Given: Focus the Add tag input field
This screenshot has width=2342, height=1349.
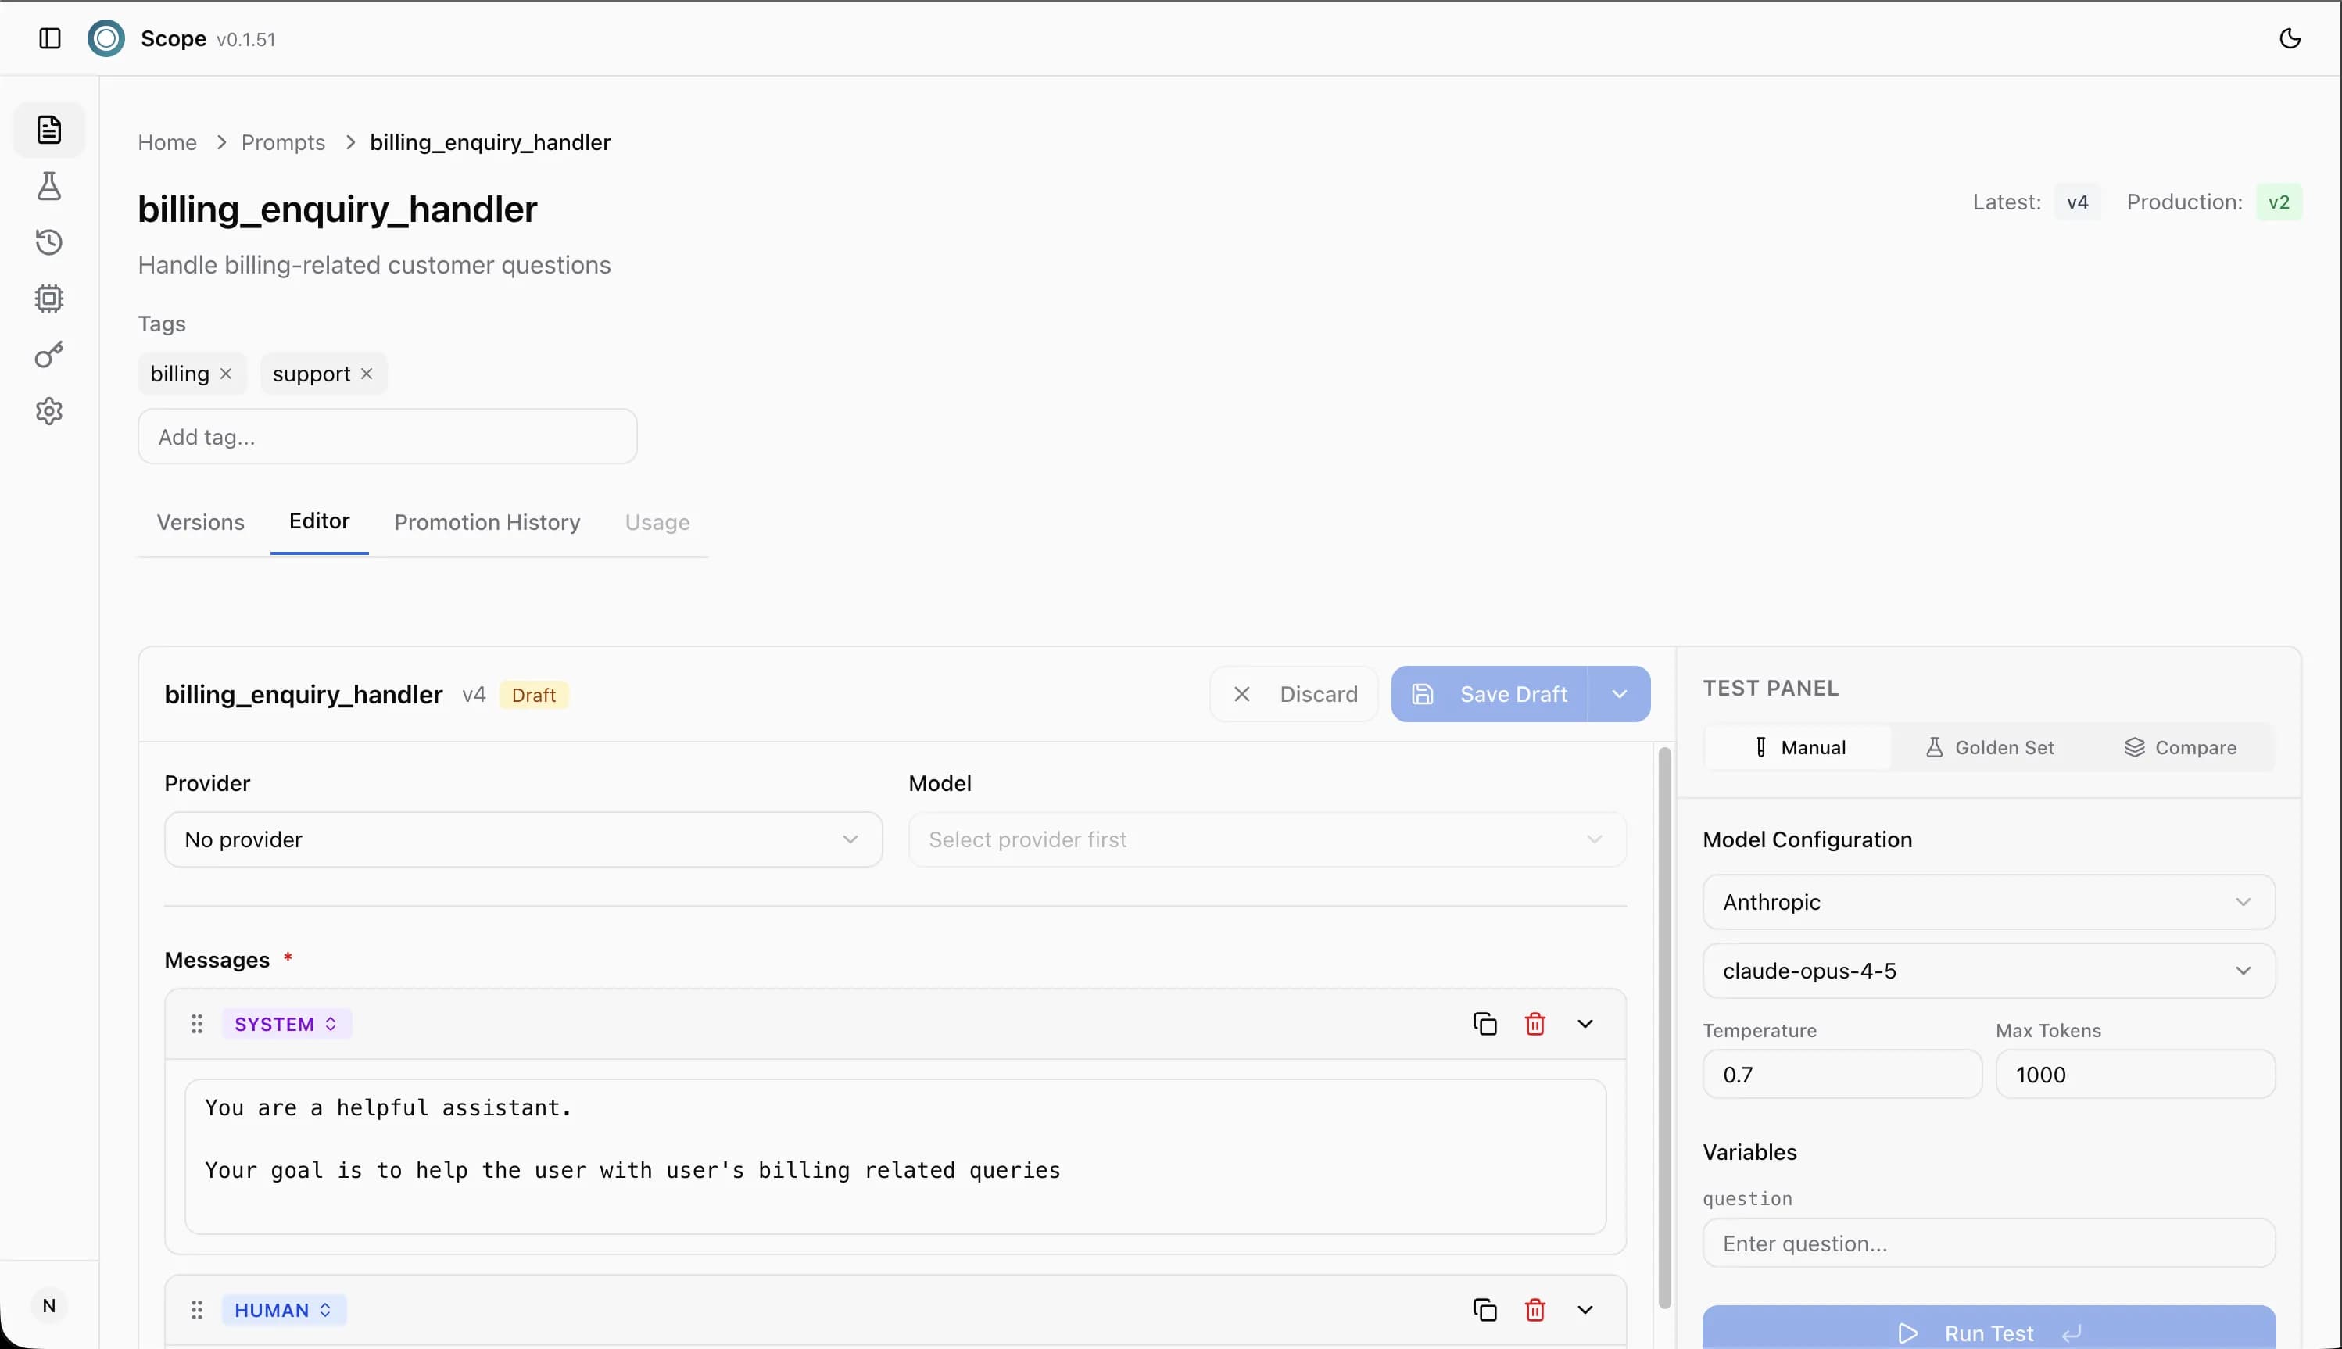Looking at the screenshot, I should (387, 436).
